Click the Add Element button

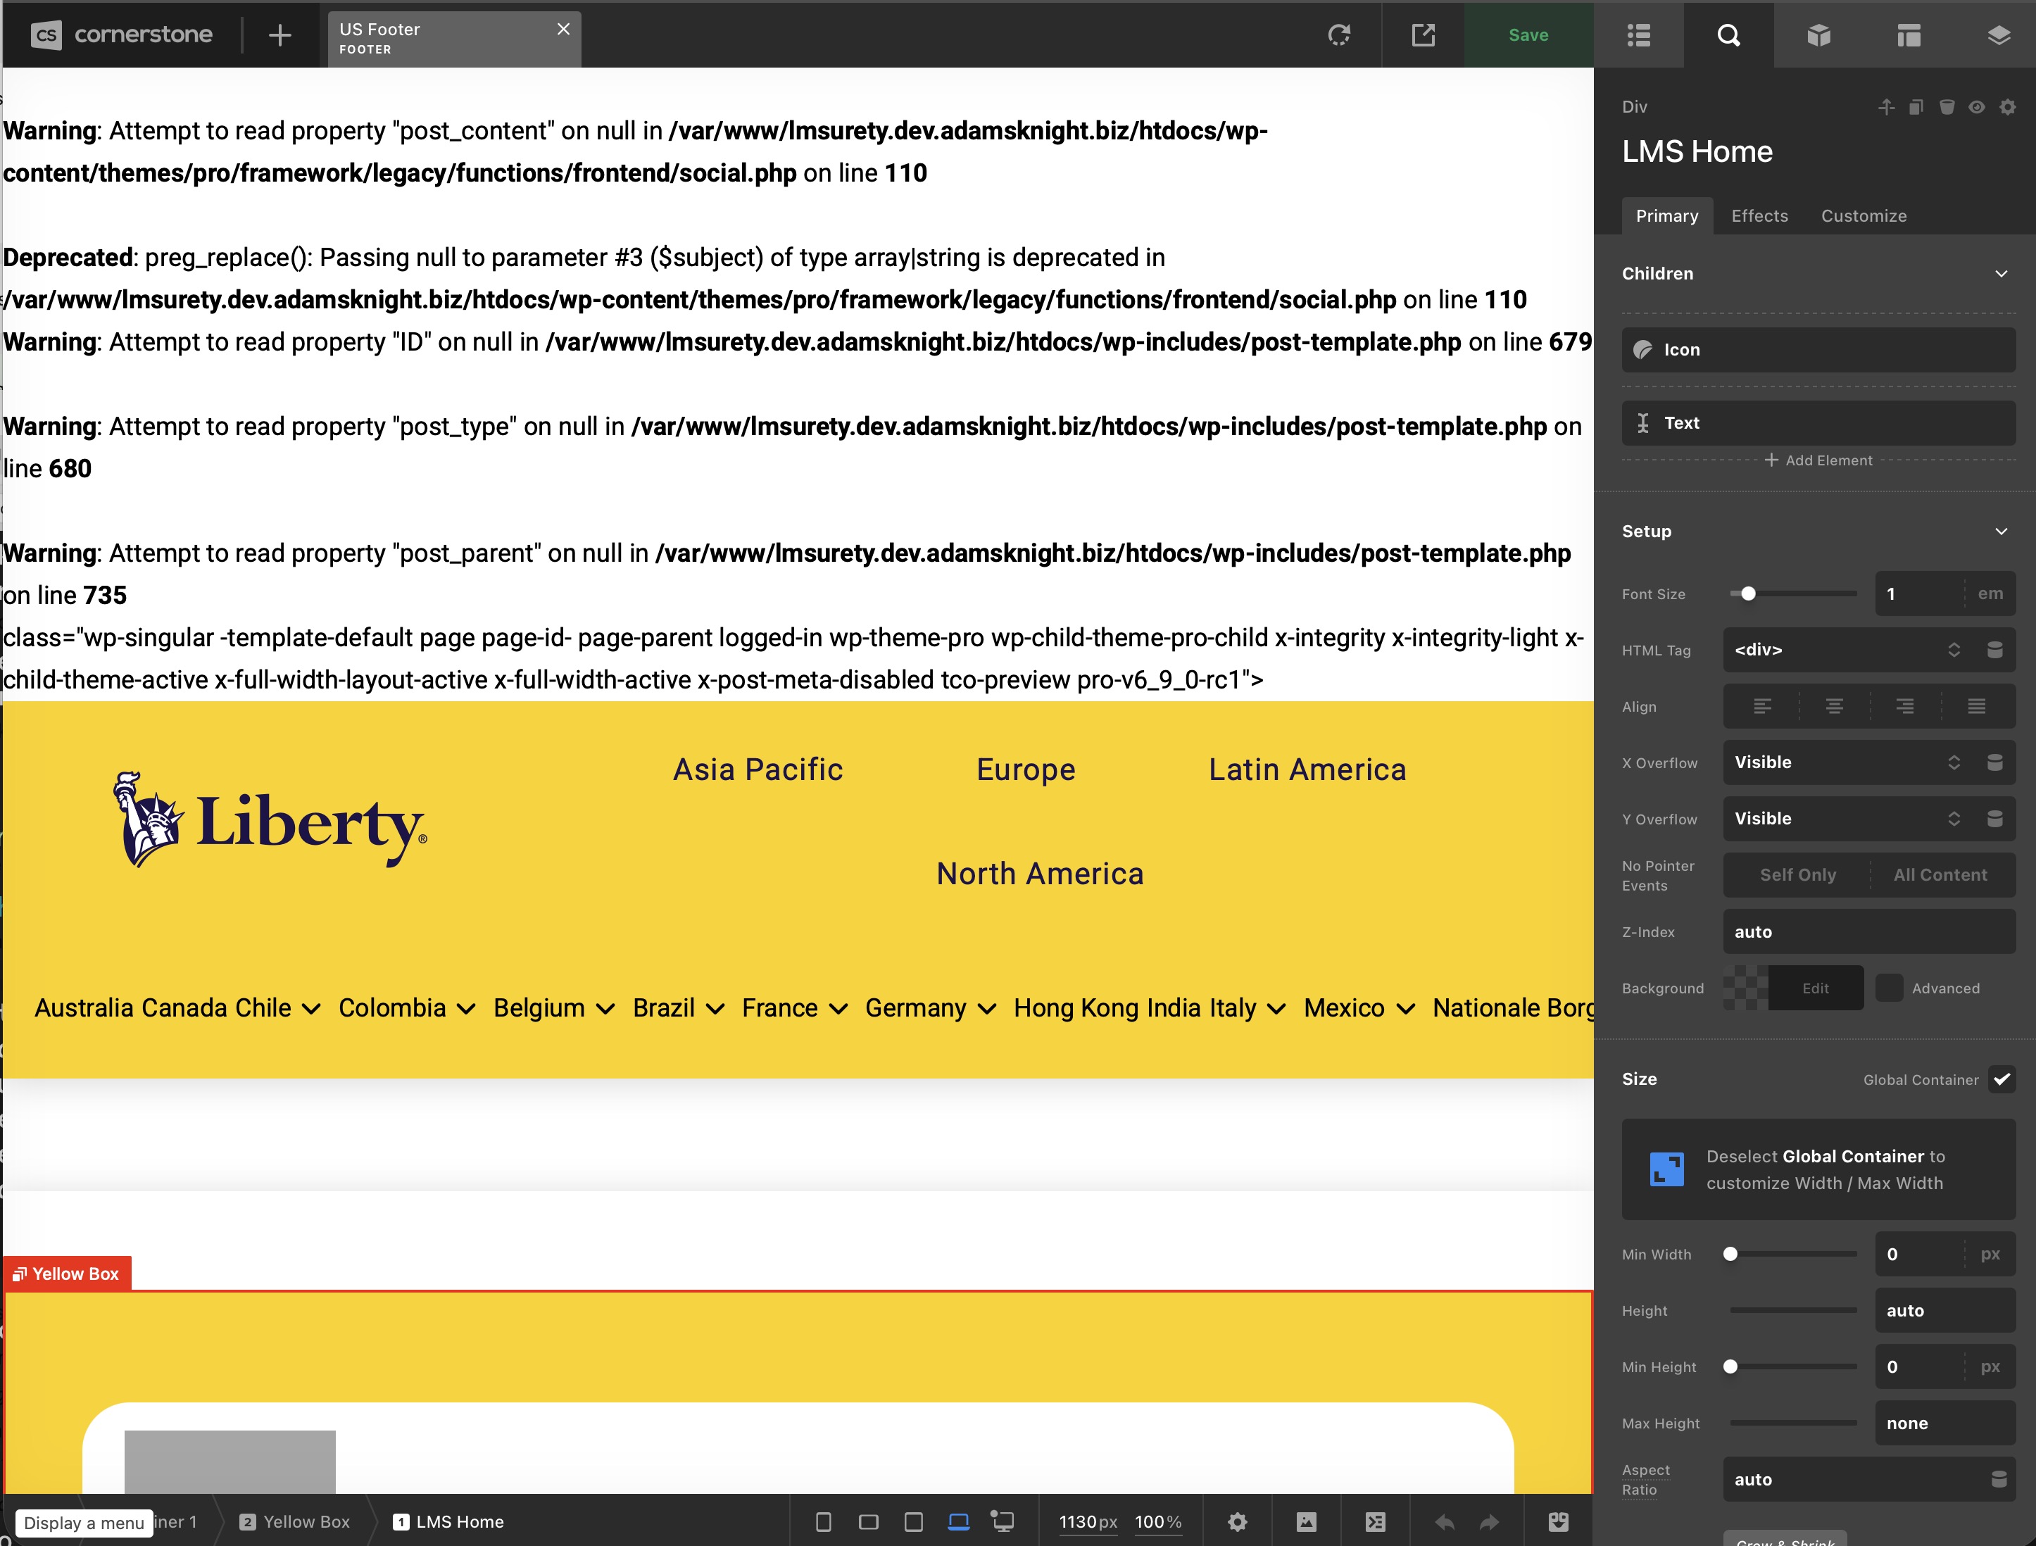(1818, 460)
